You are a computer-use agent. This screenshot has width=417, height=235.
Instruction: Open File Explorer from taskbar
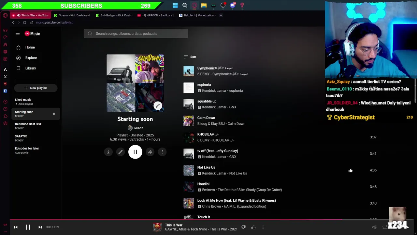pyautogui.click(x=204, y=5)
